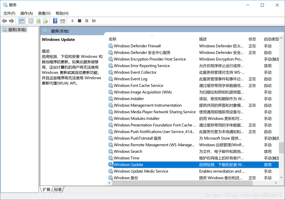Screen dimensions: 285x200
Task: Click the vertical scrollbar down arrow
Action: [281, 178]
